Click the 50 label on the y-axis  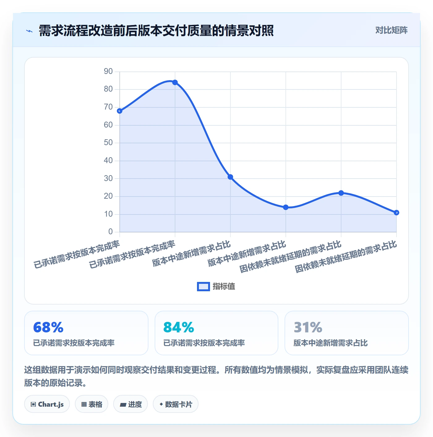pos(108,142)
